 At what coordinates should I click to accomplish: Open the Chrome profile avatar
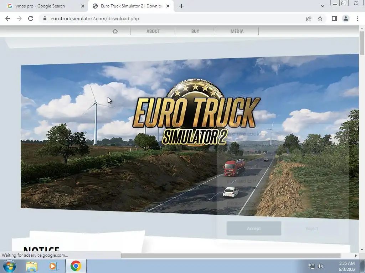[x=346, y=18]
